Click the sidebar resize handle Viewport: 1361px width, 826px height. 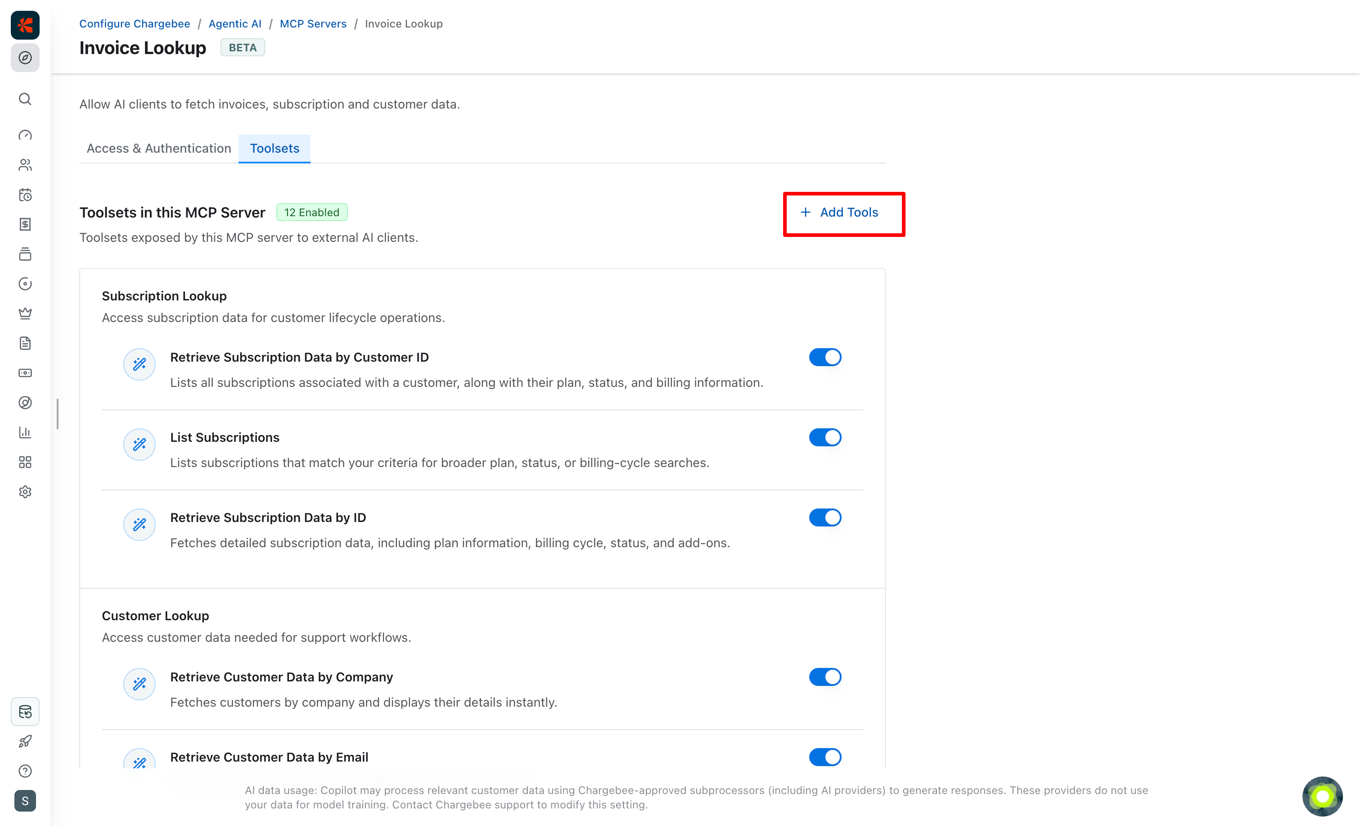58,413
